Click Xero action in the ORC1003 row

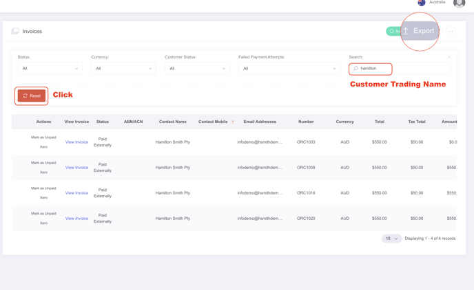coord(43,147)
